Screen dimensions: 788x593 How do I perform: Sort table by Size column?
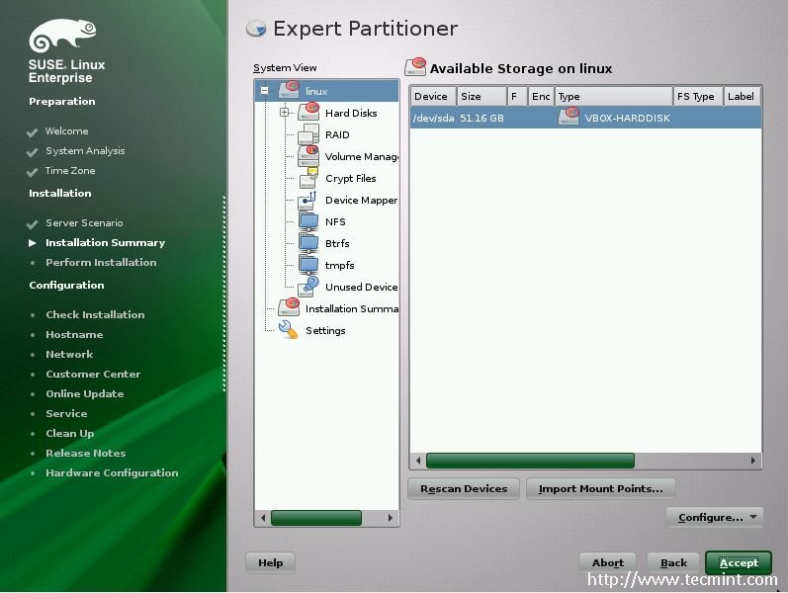tap(481, 96)
